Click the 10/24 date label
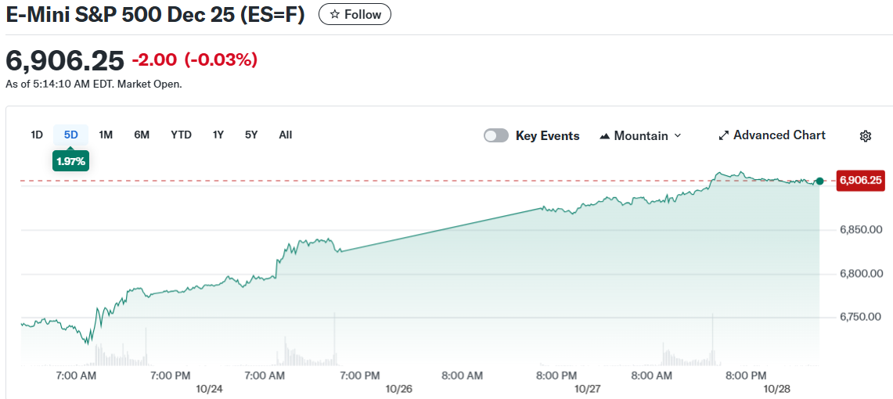The width and height of the screenshot is (893, 399). coord(208,389)
